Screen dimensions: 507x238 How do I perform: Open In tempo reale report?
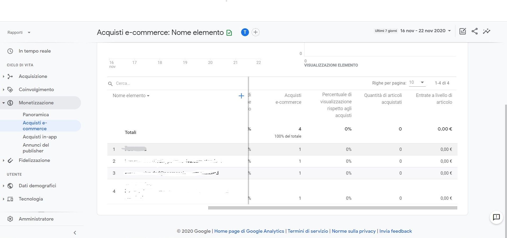pyautogui.click(x=35, y=51)
